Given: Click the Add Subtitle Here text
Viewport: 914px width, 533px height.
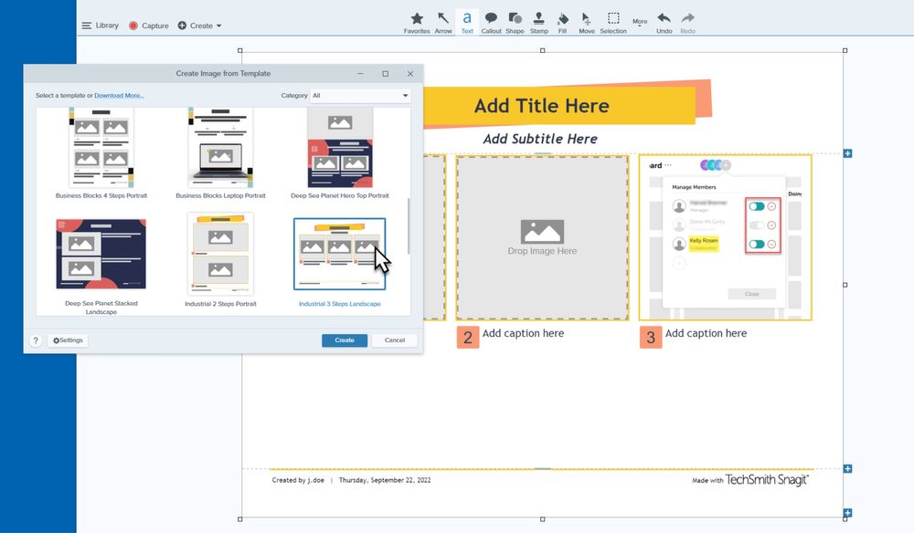Looking at the screenshot, I should [x=540, y=139].
